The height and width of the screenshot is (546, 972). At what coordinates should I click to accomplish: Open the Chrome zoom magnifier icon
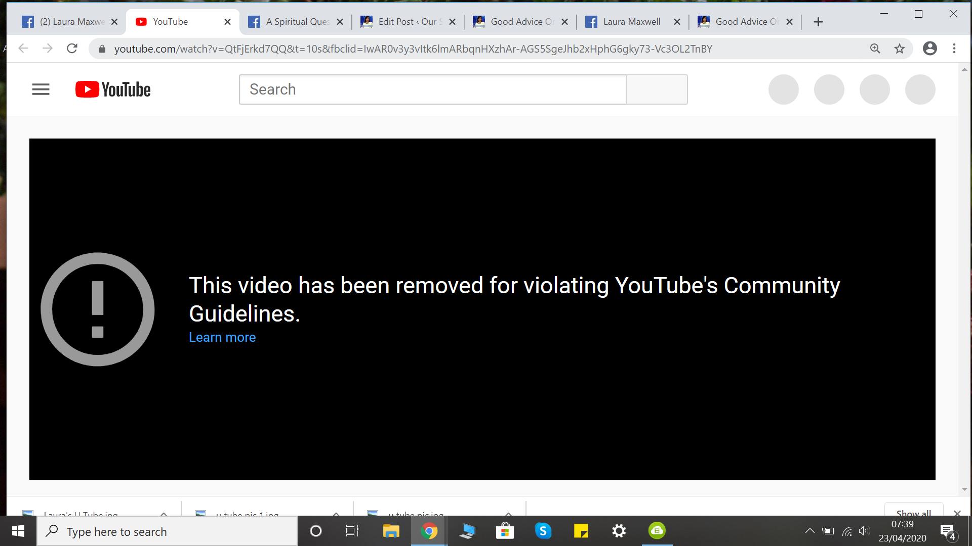coord(875,49)
